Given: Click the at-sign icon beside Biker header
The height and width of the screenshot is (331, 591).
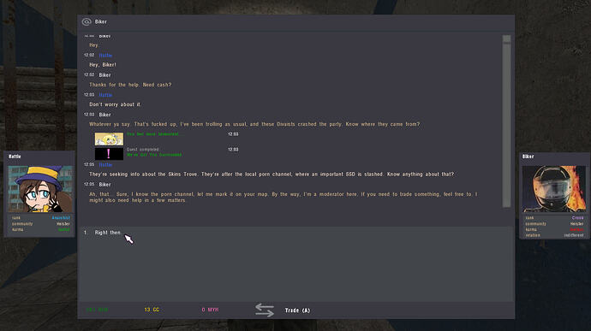Looking at the screenshot, I should [87, 22].
